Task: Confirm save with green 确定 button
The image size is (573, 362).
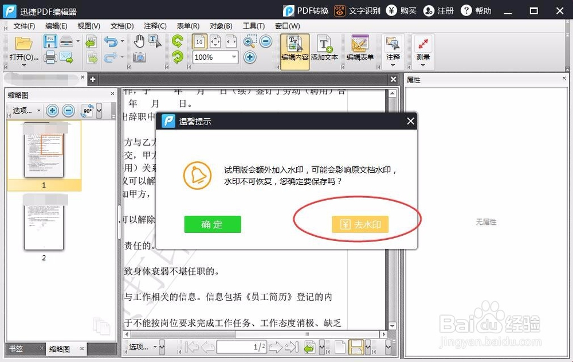Action: [213, 224]
